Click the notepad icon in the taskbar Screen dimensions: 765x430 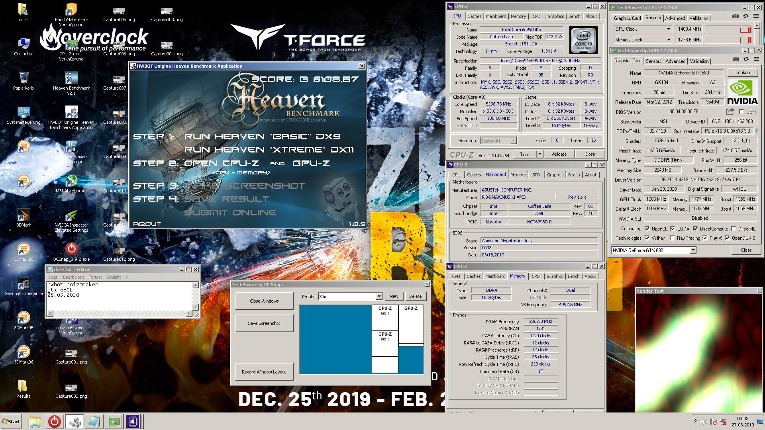pyautogui.click(x=94, y=422)
